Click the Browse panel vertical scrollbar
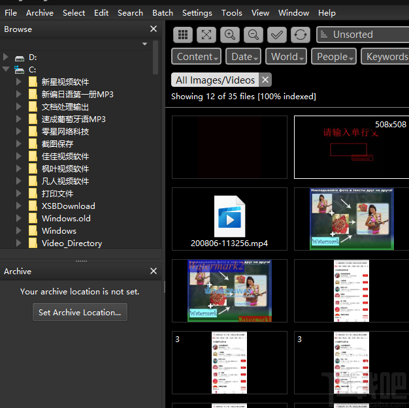This screenshot has width=409, height=408. point(155,57)
